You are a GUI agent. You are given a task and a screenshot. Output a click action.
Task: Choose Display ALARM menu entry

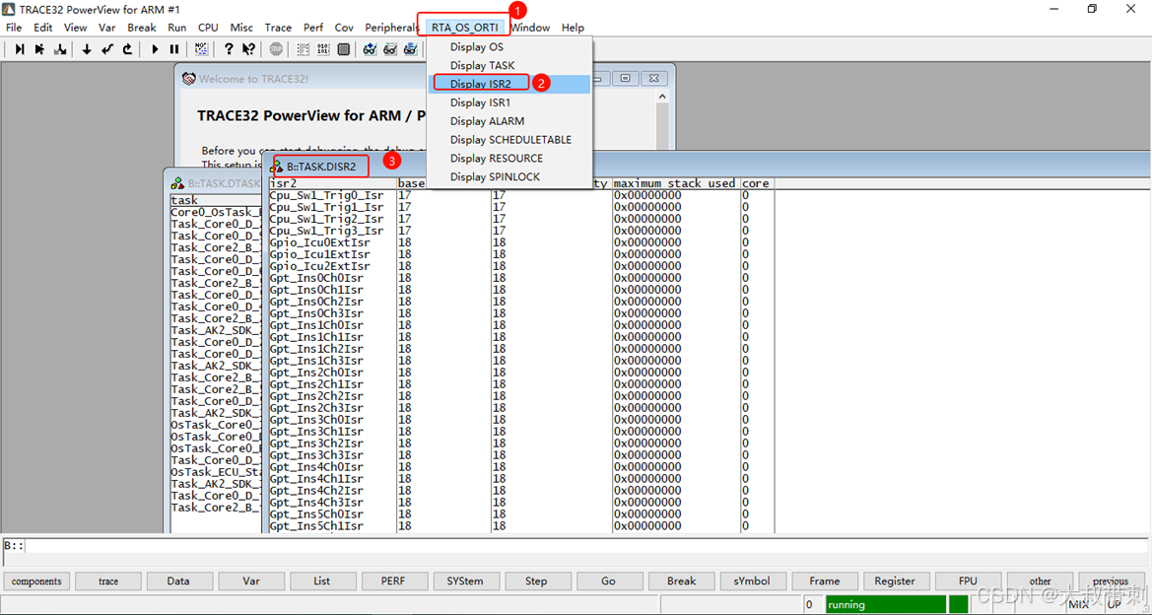[509, 121]
